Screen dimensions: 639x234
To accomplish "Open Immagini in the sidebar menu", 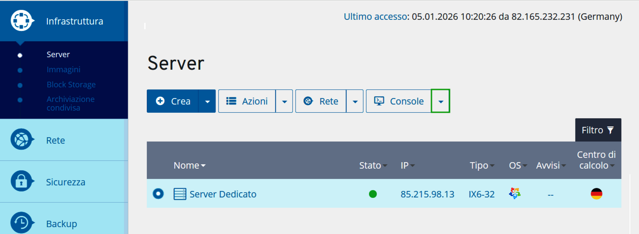I will tap(63, 70).
